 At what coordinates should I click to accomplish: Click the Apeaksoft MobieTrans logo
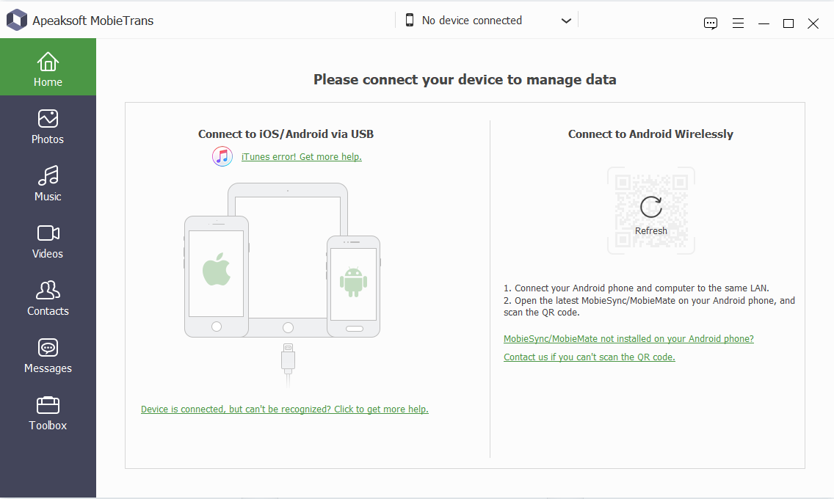16,21
